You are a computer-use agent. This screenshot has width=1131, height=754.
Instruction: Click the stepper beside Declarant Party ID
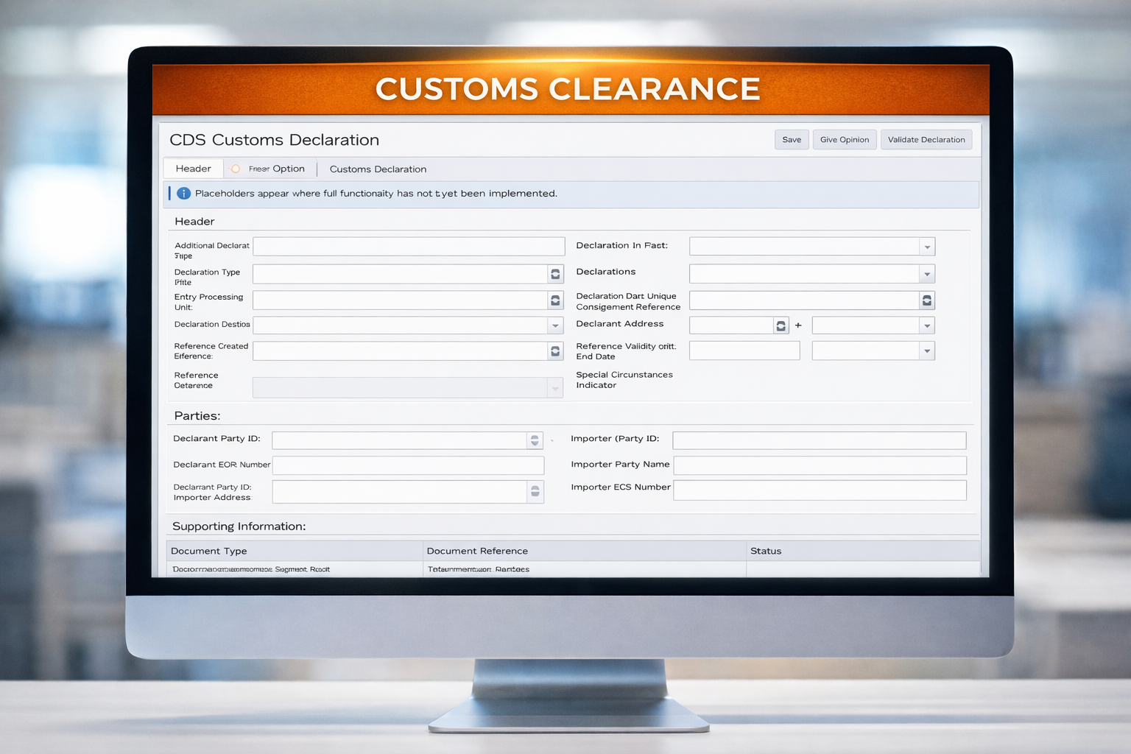(x=535, y=440)
